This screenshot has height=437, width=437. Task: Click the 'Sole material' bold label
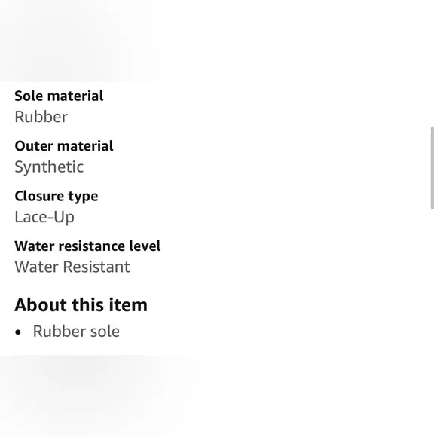[x=59, y=96]
